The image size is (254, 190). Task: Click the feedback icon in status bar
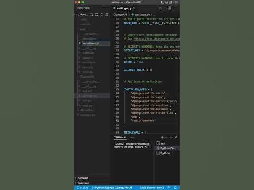(x=169, y=188)
